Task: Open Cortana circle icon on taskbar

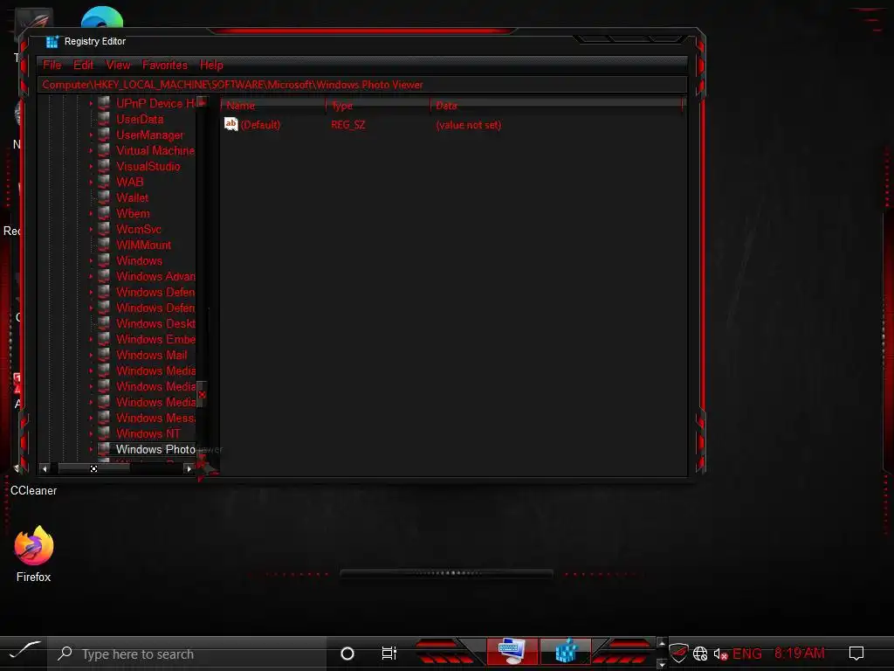Action: coord(347,654)
